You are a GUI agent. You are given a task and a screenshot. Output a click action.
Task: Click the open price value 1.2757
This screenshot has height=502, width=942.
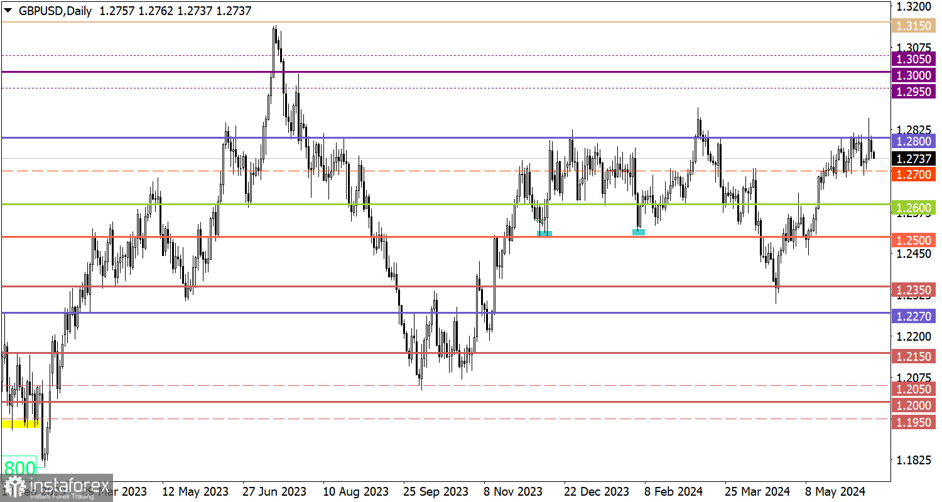tap(116, 11)
